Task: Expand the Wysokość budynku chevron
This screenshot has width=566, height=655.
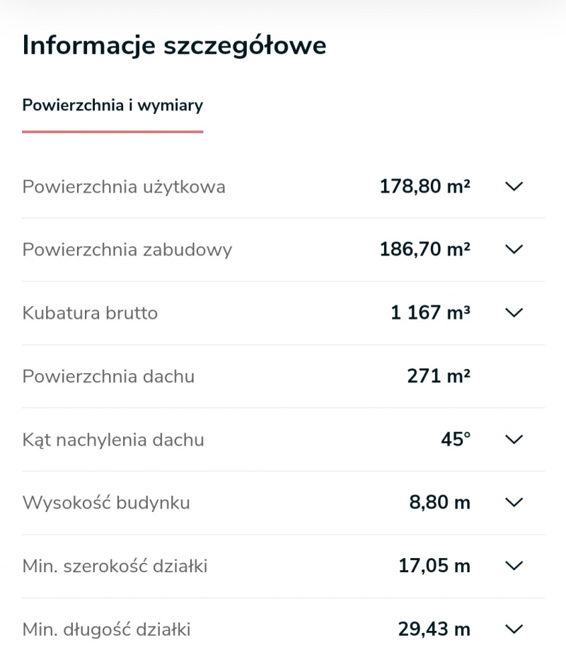Action: 514,502
